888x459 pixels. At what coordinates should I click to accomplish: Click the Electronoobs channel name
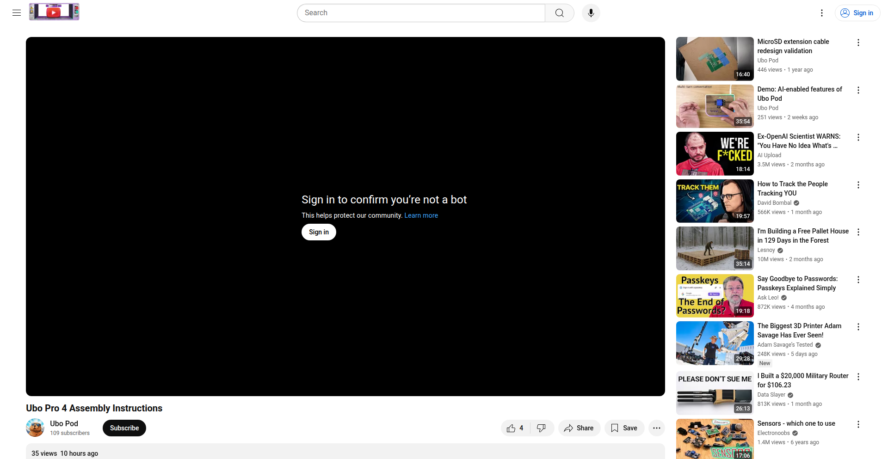coord(774,433)
